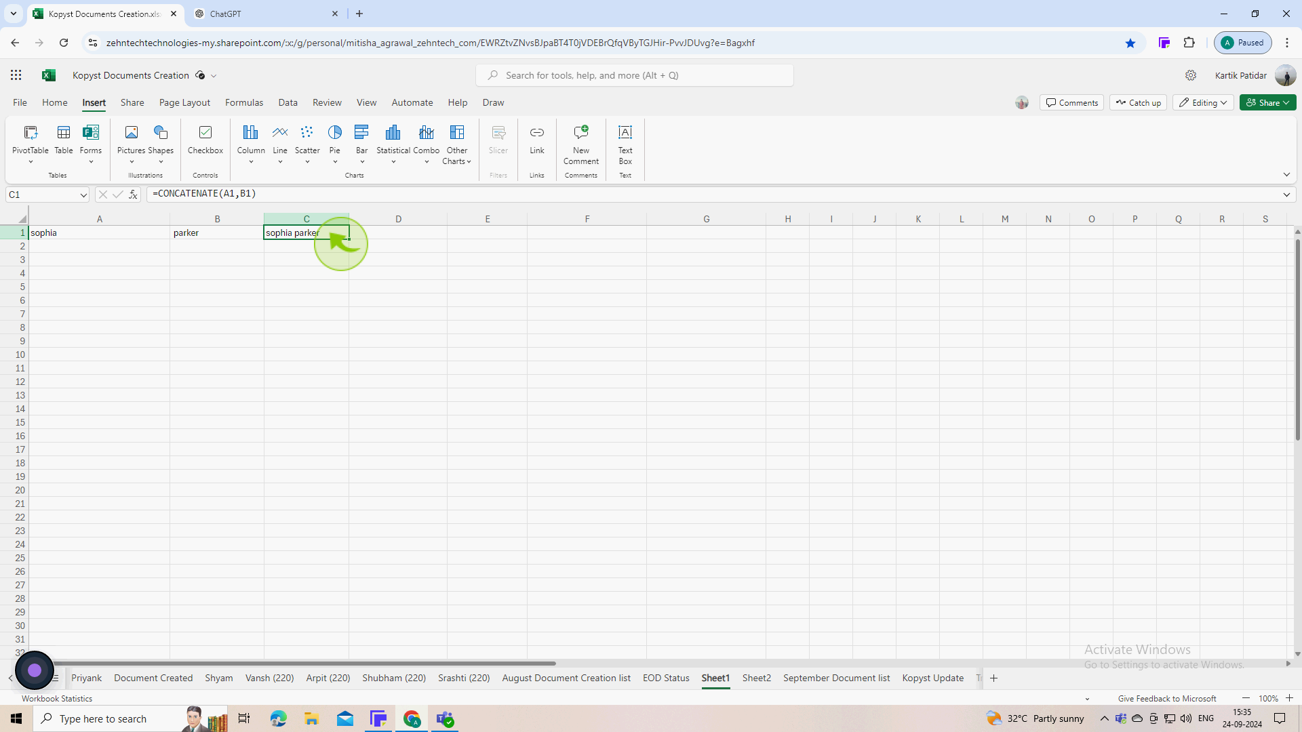Open the settings gear icon

coord(1191,75)
